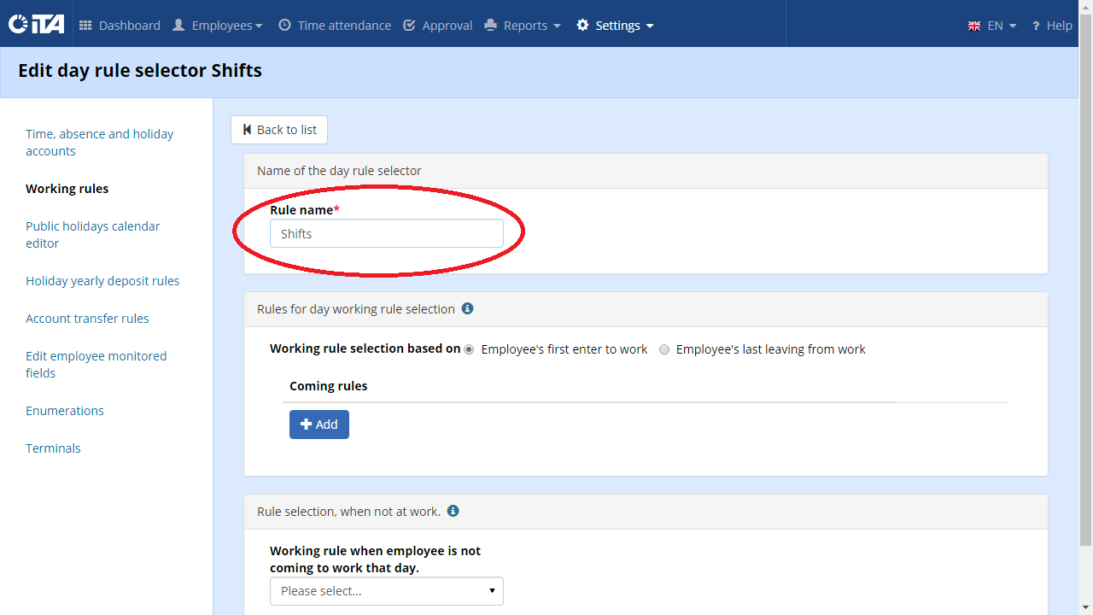Click the Time attendance clock icon
Viewport: 1093px width, 615px height.
[284, 26]
